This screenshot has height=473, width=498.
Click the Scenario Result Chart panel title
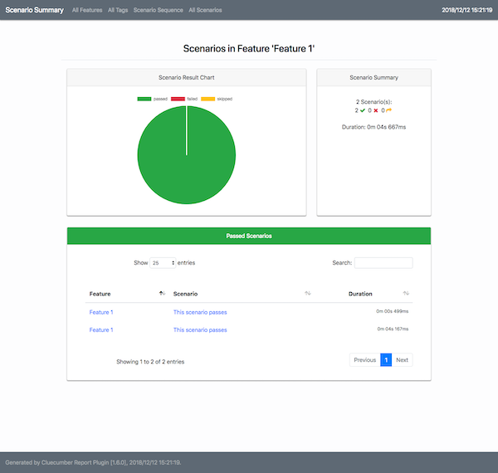point(187,77)
